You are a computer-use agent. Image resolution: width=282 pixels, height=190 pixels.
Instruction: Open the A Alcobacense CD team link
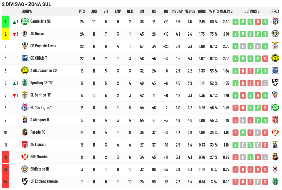(x=43, y=70)
